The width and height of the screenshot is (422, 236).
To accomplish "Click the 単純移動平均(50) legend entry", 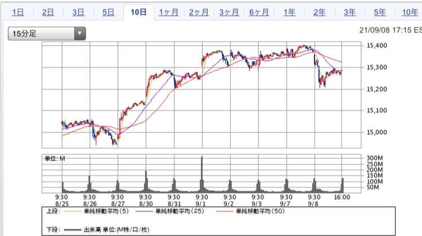I will click(260, 211).
